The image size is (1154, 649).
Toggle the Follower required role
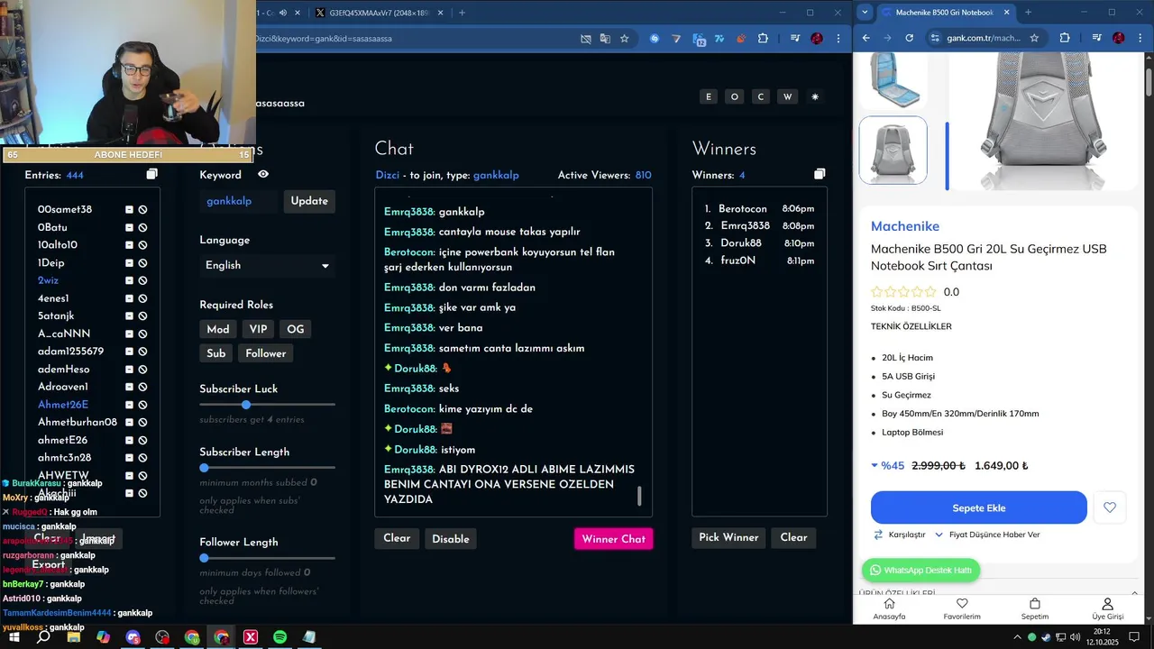coord(266,353)
